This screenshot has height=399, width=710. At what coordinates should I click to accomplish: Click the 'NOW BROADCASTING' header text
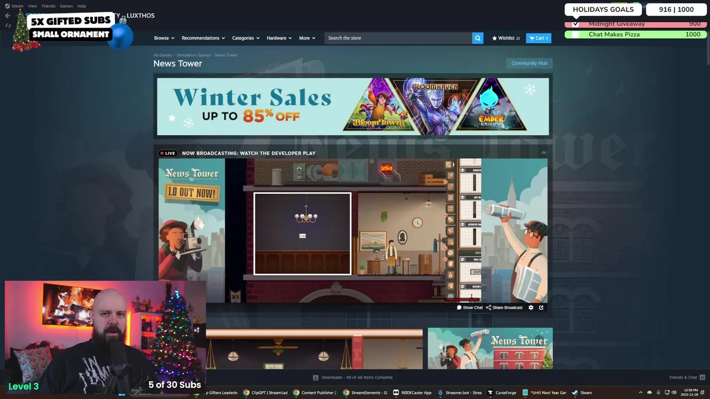pos(248,154)
